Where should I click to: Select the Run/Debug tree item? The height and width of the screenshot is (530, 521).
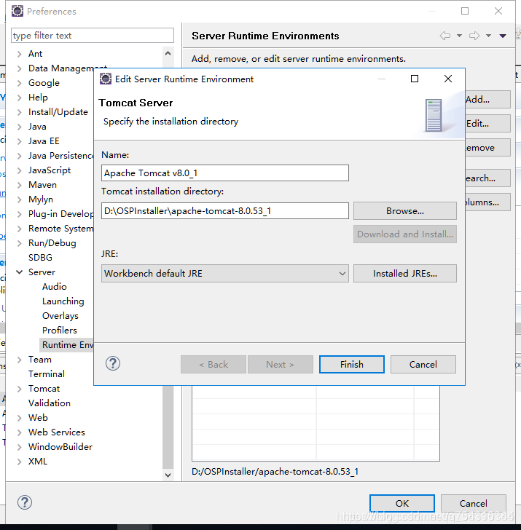point(52,243)
